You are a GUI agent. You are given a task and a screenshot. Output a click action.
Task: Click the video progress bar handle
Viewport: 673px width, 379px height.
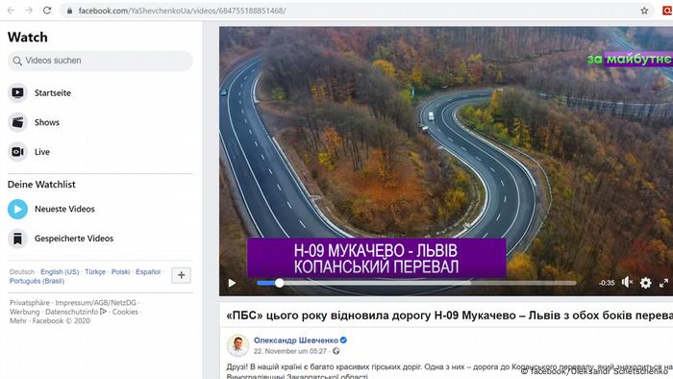(280, 283)
